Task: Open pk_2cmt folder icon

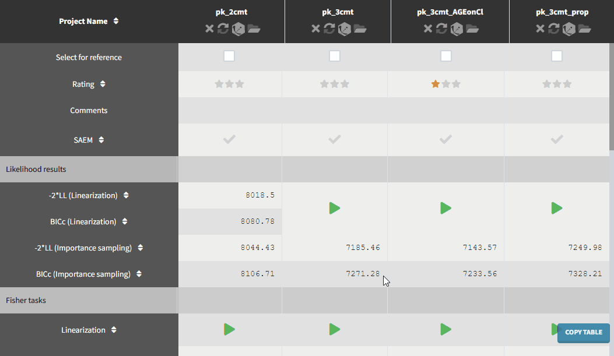Action: pos(254,29)
